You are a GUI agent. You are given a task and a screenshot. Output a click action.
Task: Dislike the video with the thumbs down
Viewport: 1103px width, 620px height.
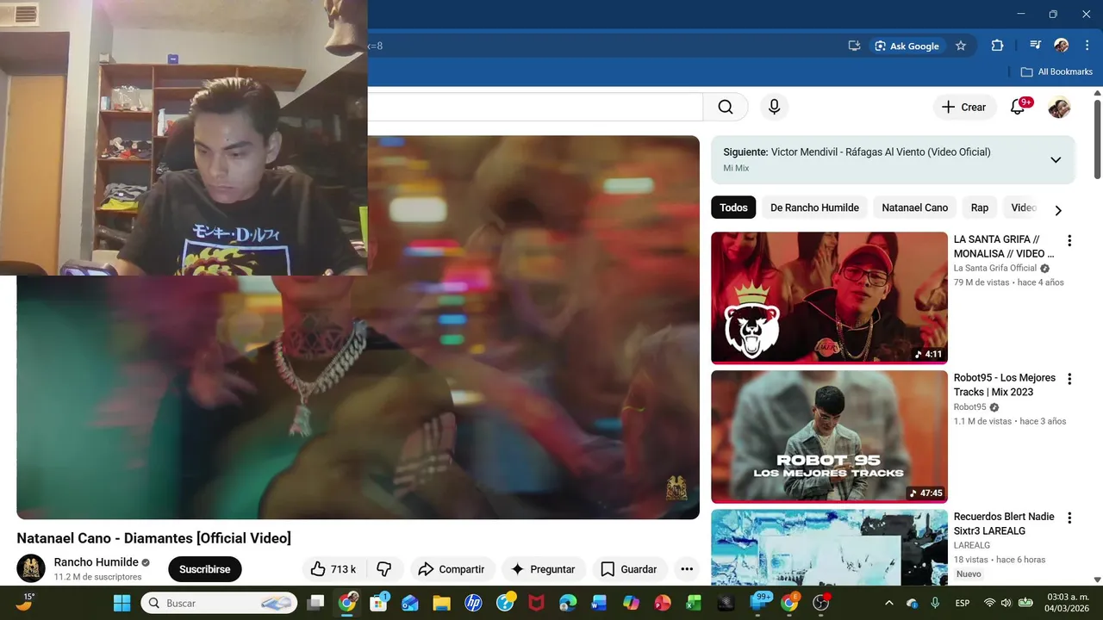pos(384,569)
